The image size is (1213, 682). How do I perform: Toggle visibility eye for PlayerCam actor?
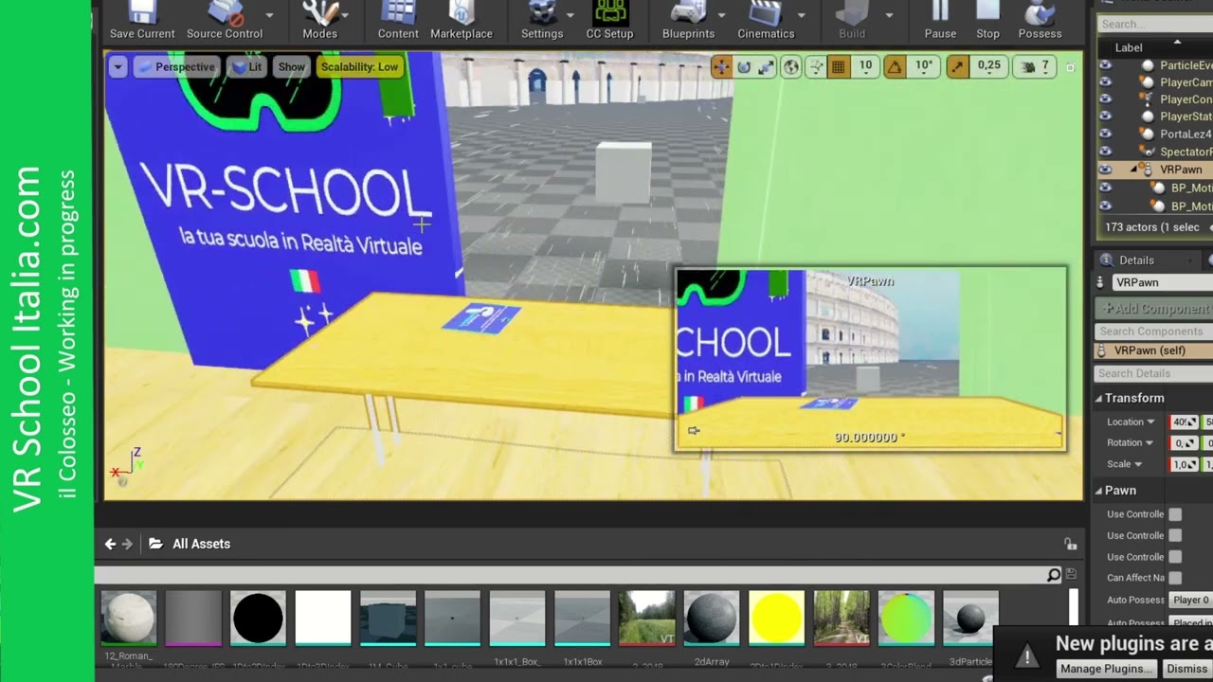[x=1105, y=82]
